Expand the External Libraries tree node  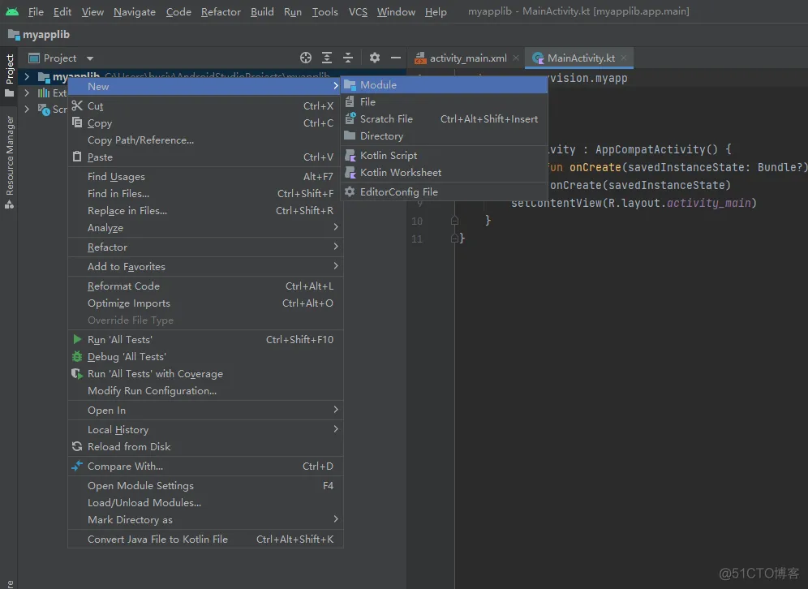(x=27, y=92)
